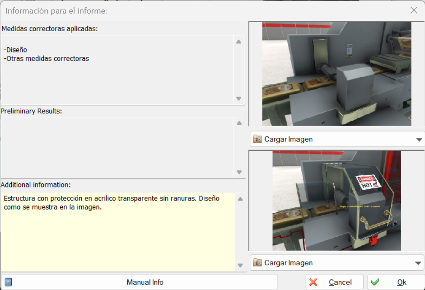Click scroll-down arrow in Medidas correctoras box
This screenshot has height=290, width=425.
pos(238,98)
